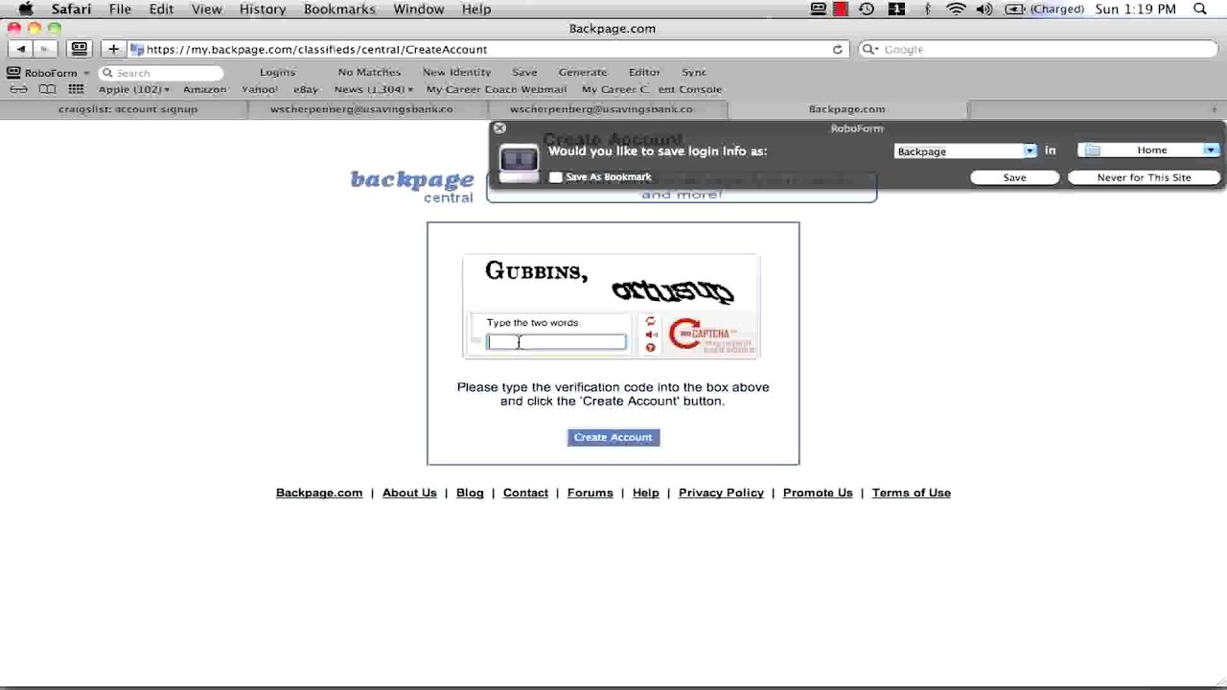
Task: Reload the page using the refresh icon
Action: click(837, 49)
